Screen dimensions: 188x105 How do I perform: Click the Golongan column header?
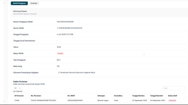pos(101,96)
